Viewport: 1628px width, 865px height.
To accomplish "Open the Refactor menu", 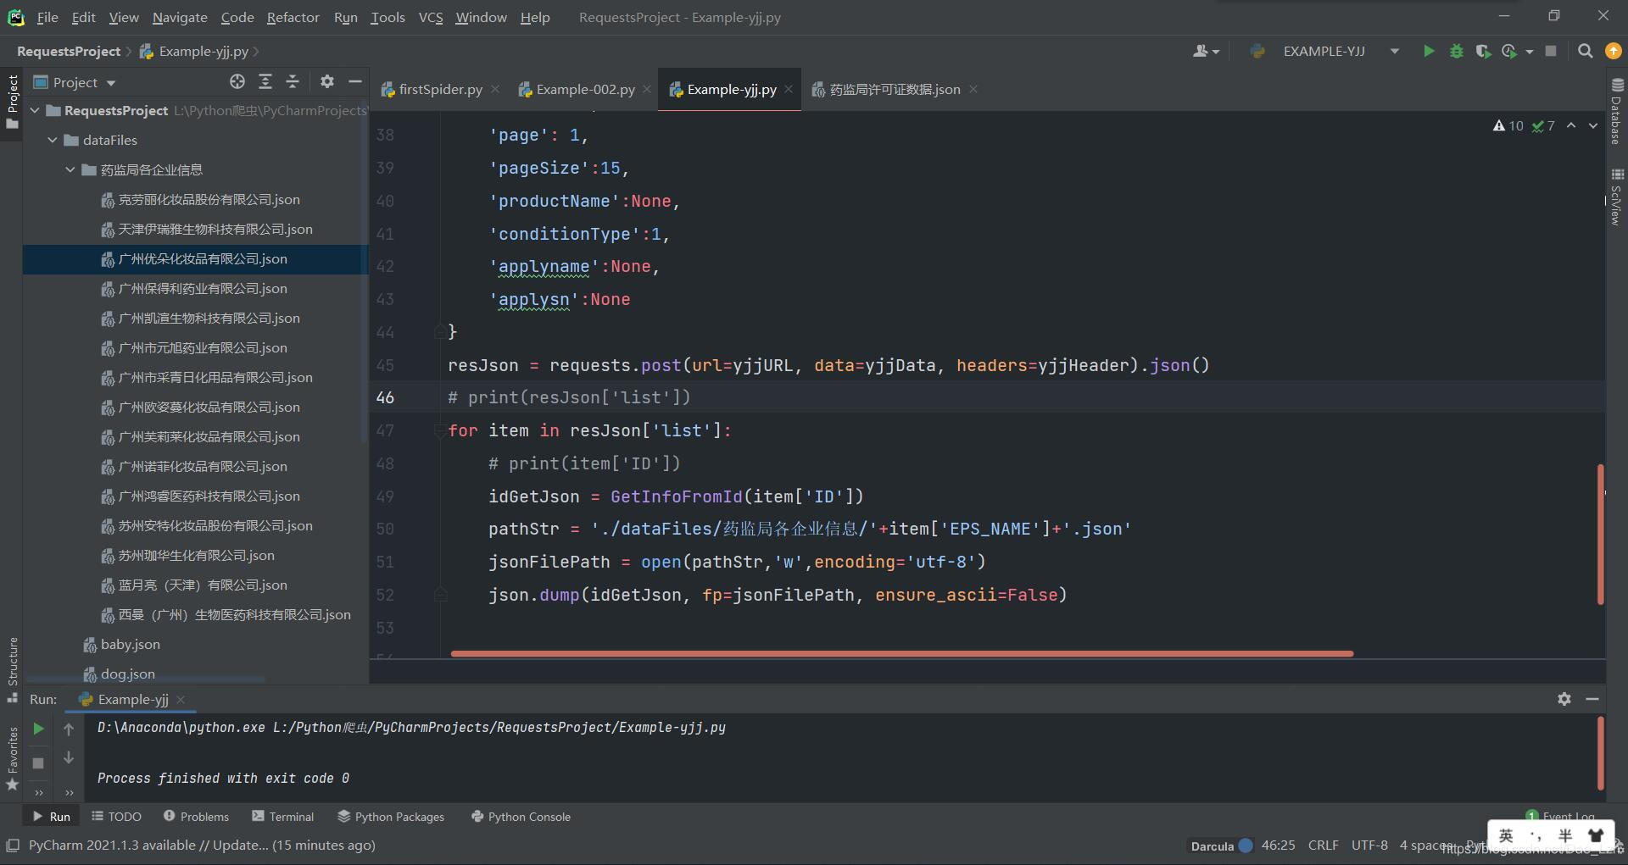I will pos(293,17).
